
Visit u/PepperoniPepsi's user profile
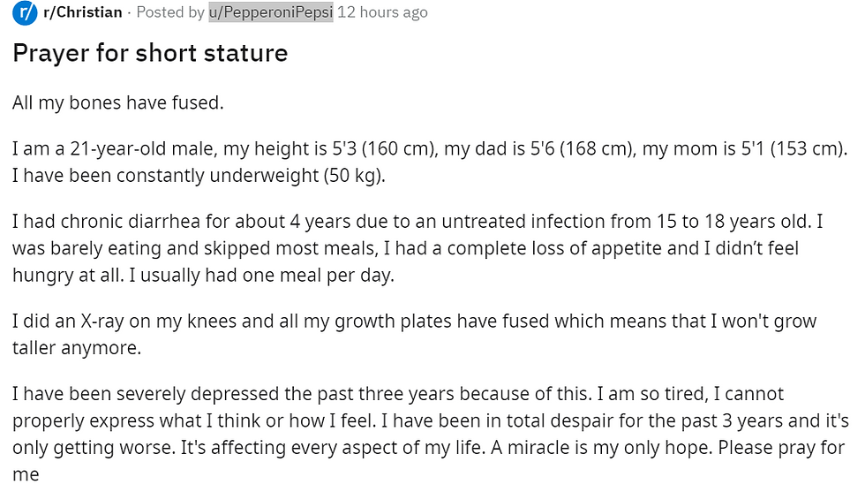[270, 13]
